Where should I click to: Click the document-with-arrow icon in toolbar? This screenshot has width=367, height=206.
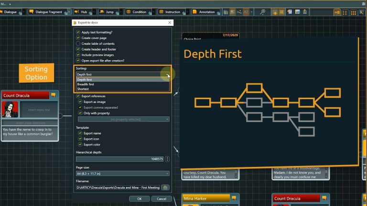tap(290, 11)
